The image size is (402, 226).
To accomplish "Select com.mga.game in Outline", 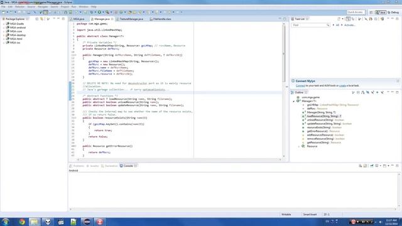I will tap(310, 97).
